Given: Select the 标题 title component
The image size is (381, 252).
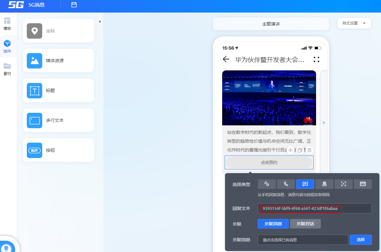Looking at the screenshot, I should pyautogui.click(x=58, y=90).
